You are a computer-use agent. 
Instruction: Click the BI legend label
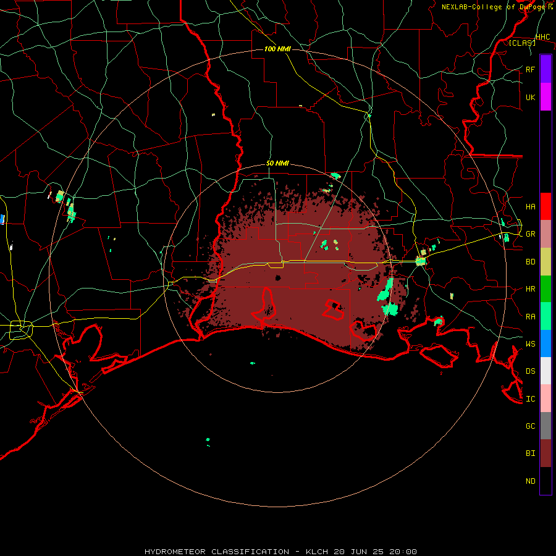pyautogui.click(x=530, y=453)
